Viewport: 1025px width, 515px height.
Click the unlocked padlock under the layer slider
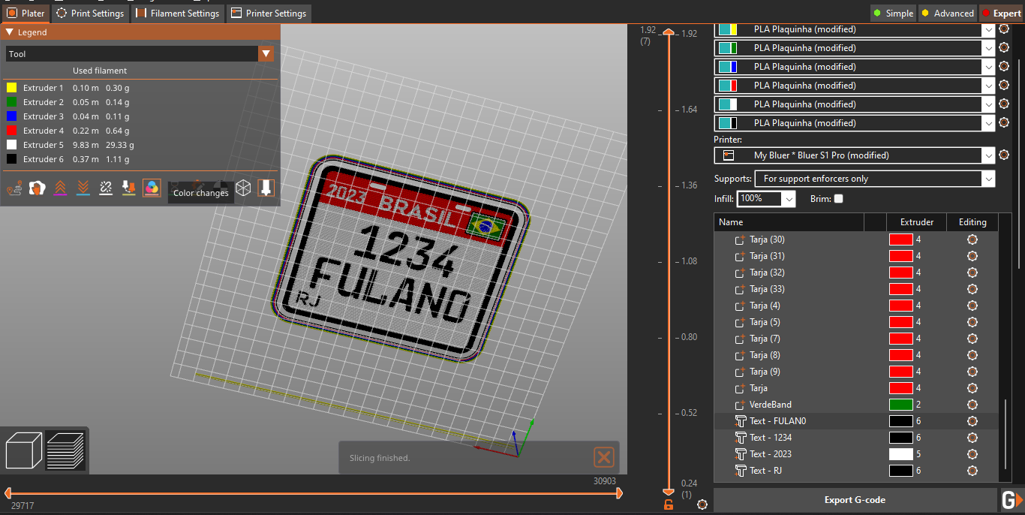668,504
